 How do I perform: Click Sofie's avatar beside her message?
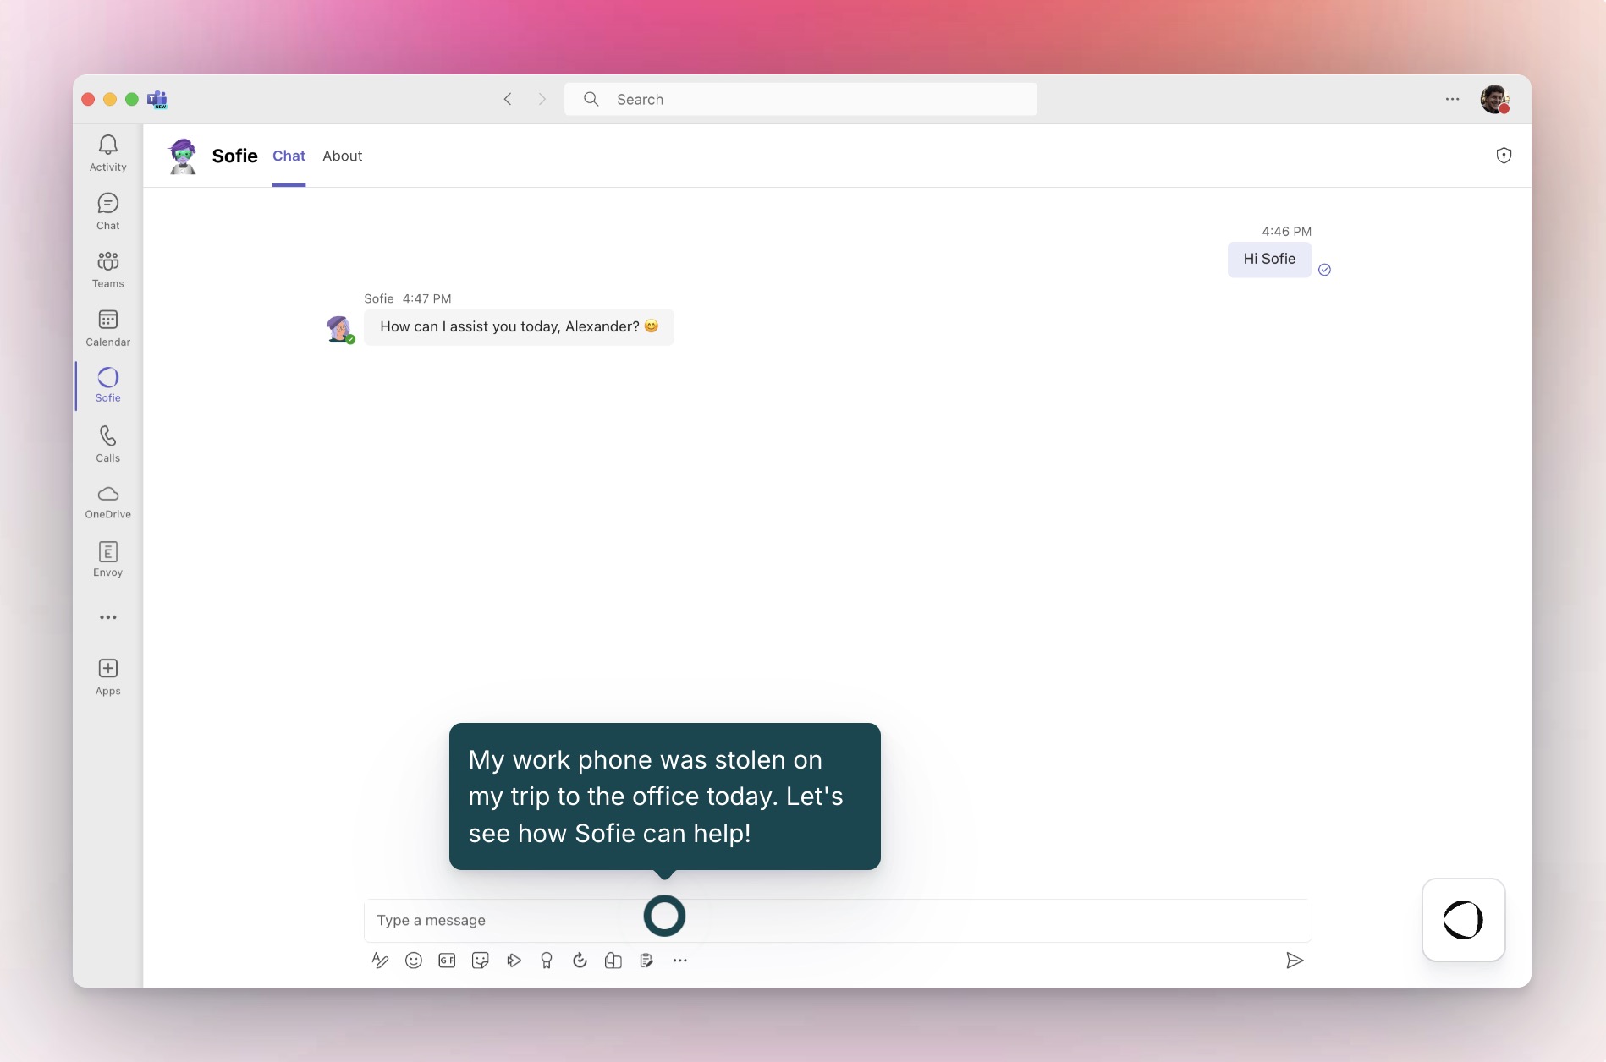pyautogui.click(x=339, y=329)
